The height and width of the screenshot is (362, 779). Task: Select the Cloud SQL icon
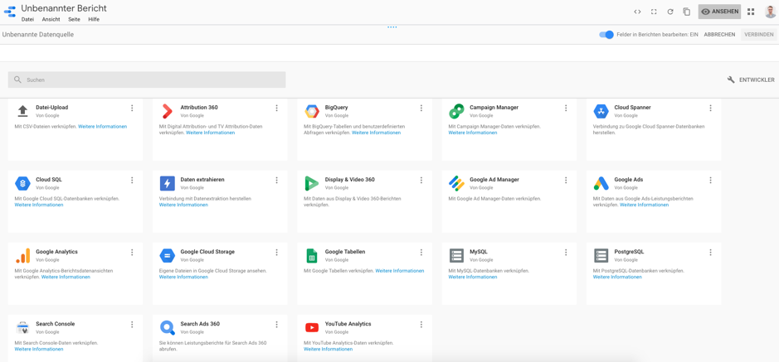pos(22,183)
